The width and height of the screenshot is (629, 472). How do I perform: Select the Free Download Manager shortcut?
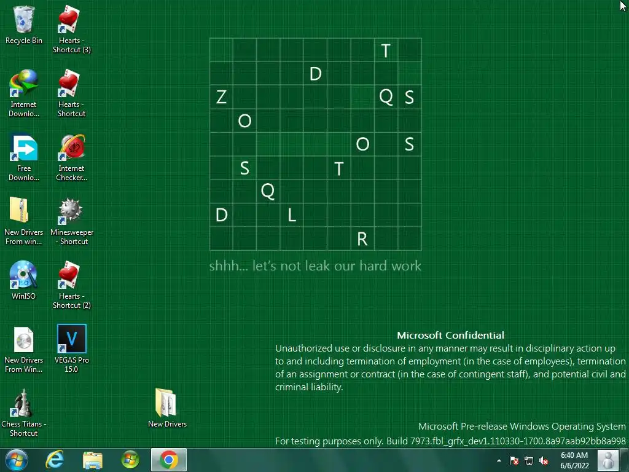24,157
